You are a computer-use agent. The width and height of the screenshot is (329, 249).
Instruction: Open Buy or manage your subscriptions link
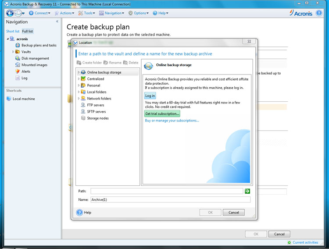pos(172,121)
